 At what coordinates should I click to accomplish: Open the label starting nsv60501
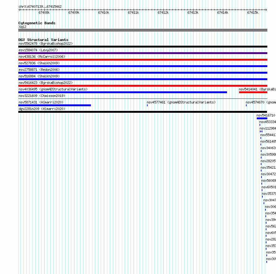[269, 187]
